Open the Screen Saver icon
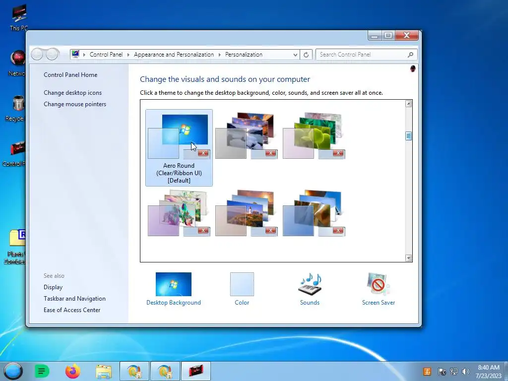 (x=378, y=284)
